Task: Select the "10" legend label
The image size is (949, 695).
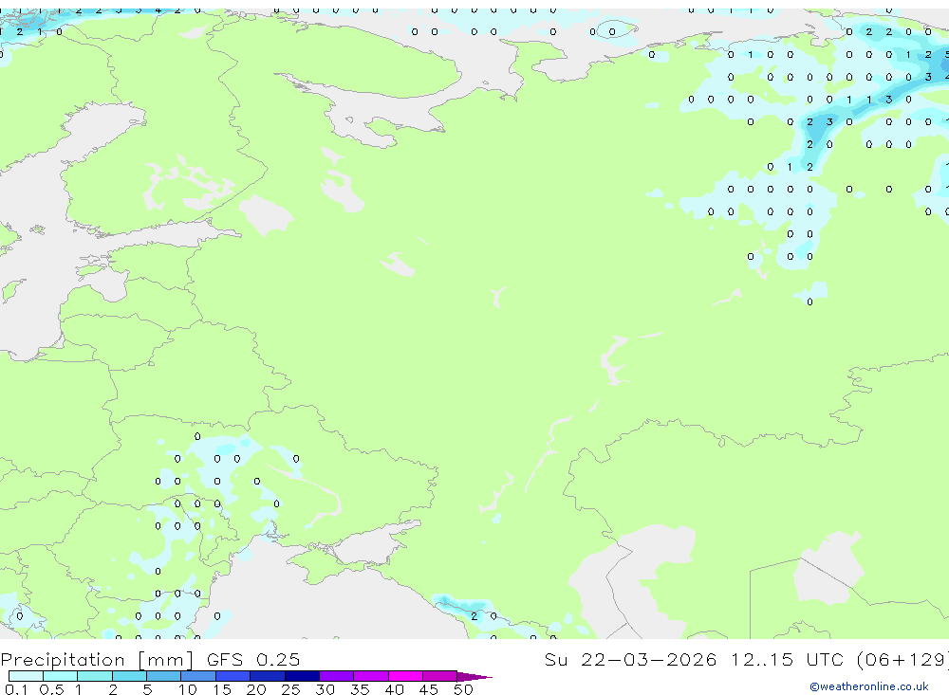Action: pos(188,689)
